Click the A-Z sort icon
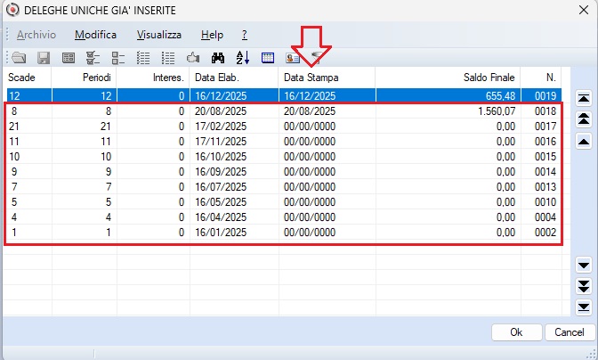This screenshot has height=360, width=598. point(243,58)
